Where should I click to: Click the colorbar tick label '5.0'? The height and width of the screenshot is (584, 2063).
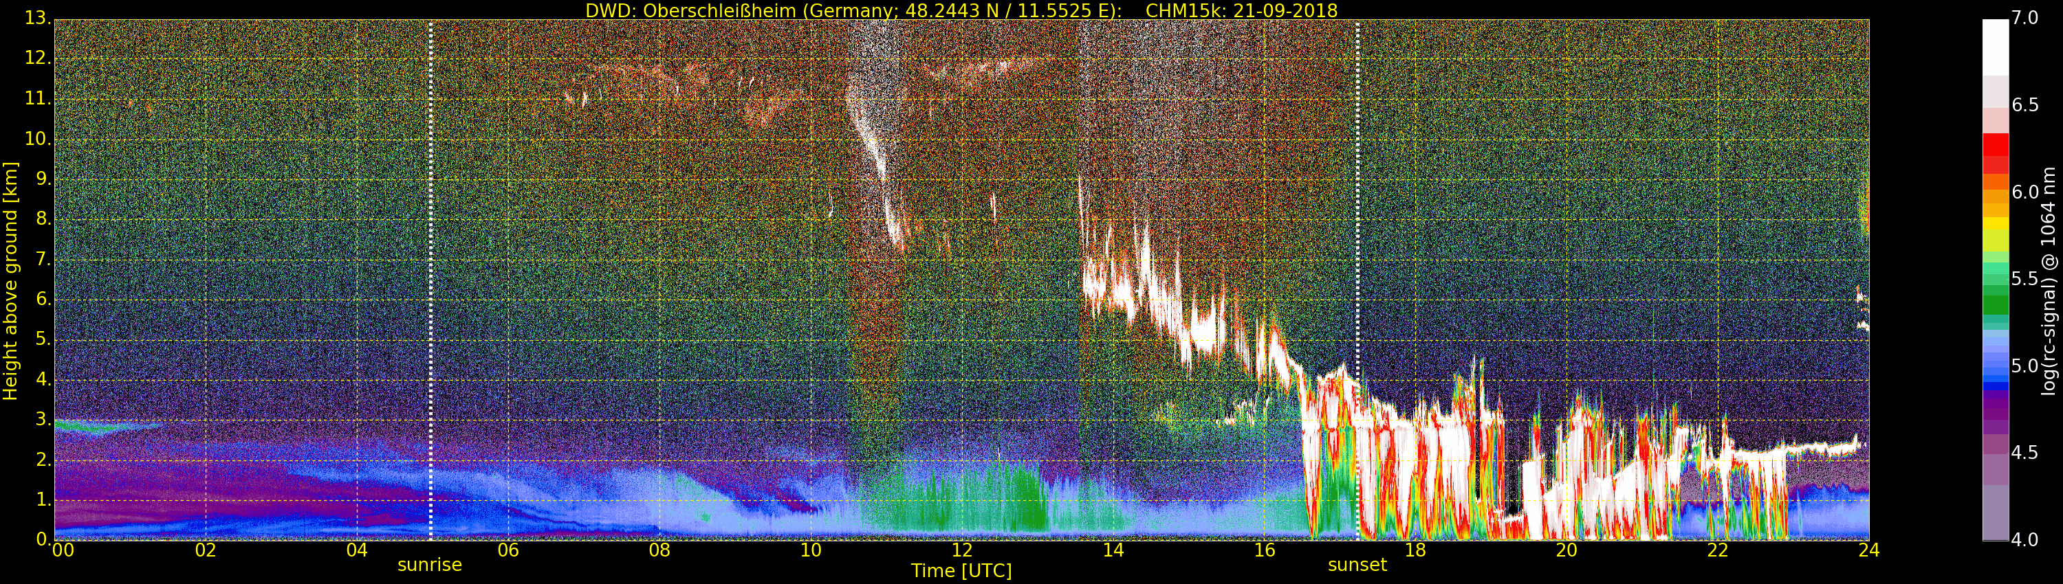point(2024,366)
